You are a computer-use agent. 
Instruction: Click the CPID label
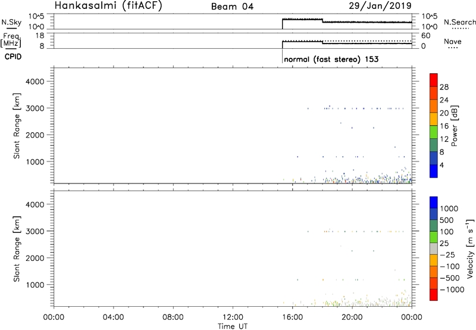pyautogui.click(x=13, y=57)
